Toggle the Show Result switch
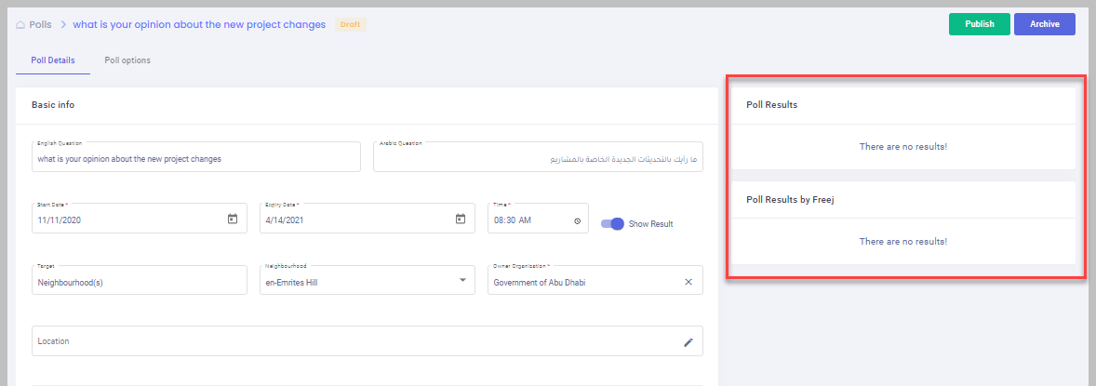 [x=612, y=223]
